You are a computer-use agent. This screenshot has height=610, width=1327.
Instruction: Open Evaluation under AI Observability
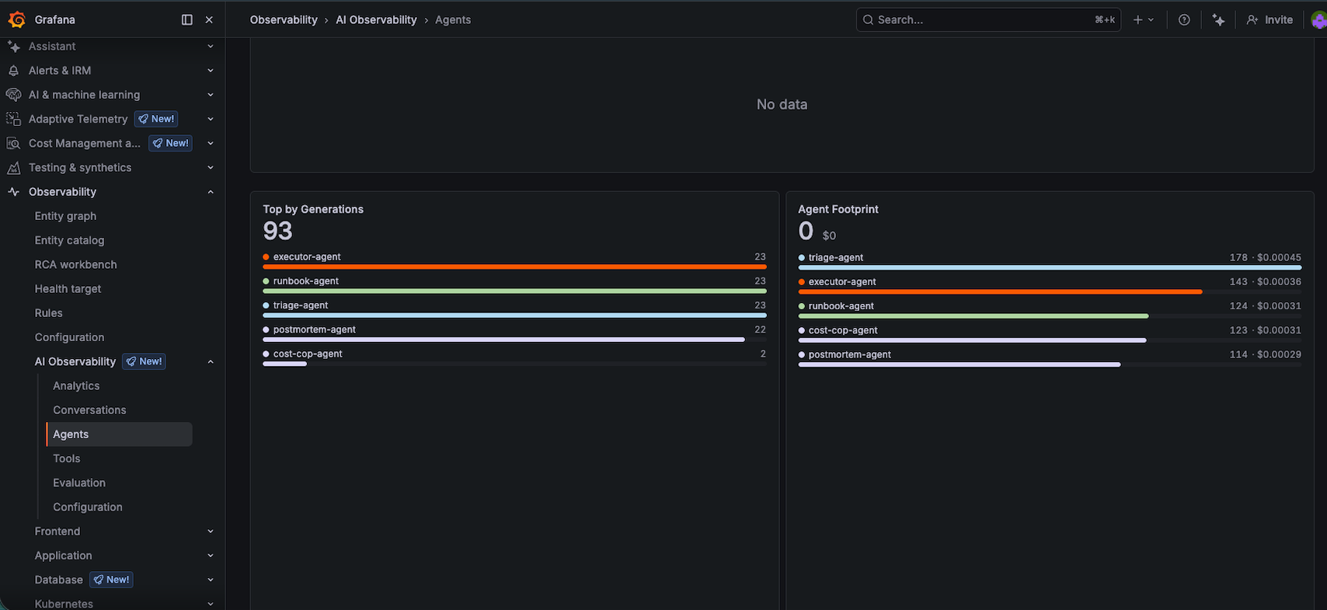click(x=79, y=483)
